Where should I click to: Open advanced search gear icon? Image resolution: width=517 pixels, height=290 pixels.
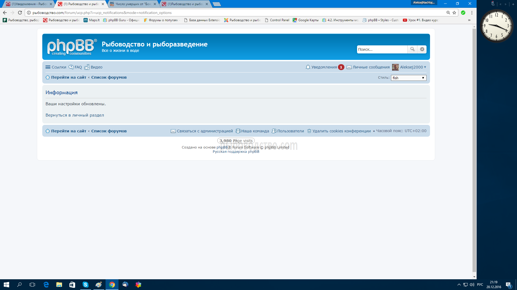point(422,49)
